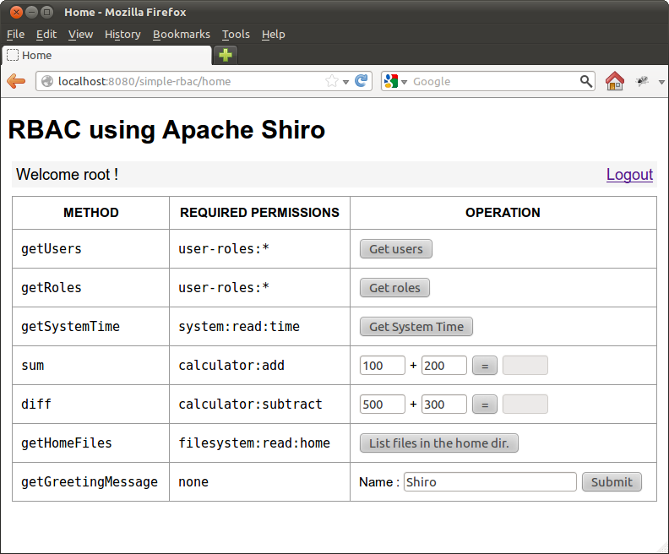
Task: Go to the Firefox home page icon
Action: coord(615,81)
